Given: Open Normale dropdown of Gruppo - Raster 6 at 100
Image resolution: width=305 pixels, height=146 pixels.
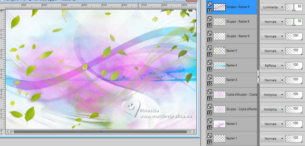Looking at the screenshot, I should (272, 36).
